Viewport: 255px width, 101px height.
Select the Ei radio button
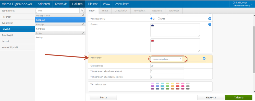pyautogui.click(x=151, y=19)
